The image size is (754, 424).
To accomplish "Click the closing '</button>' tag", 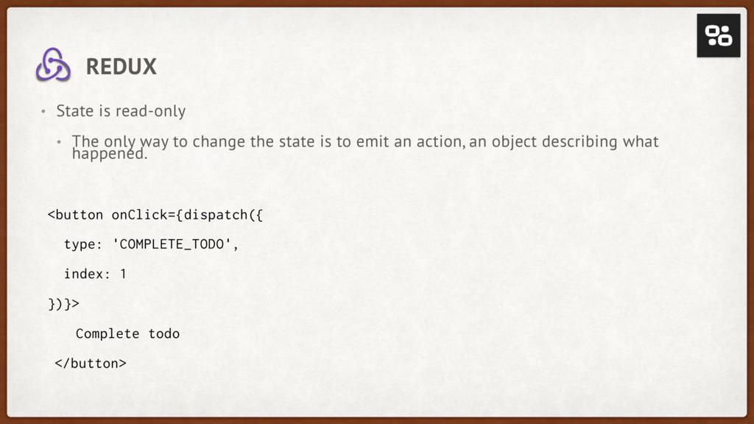I will point(91,364).
